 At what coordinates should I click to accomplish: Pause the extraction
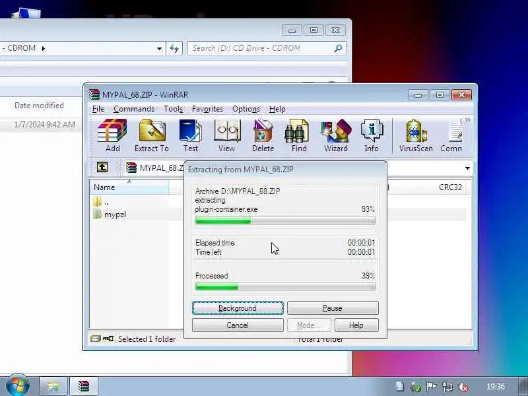coord(333,308)
